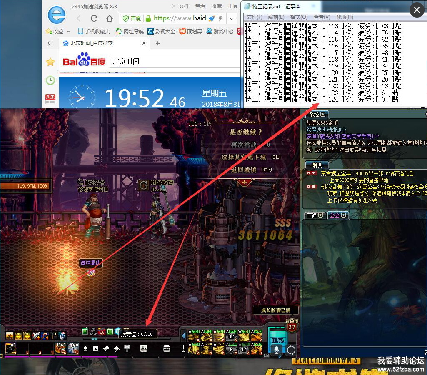Switch to the 喇叭 chat tab

pyautogui.click(x=317, y=165)
